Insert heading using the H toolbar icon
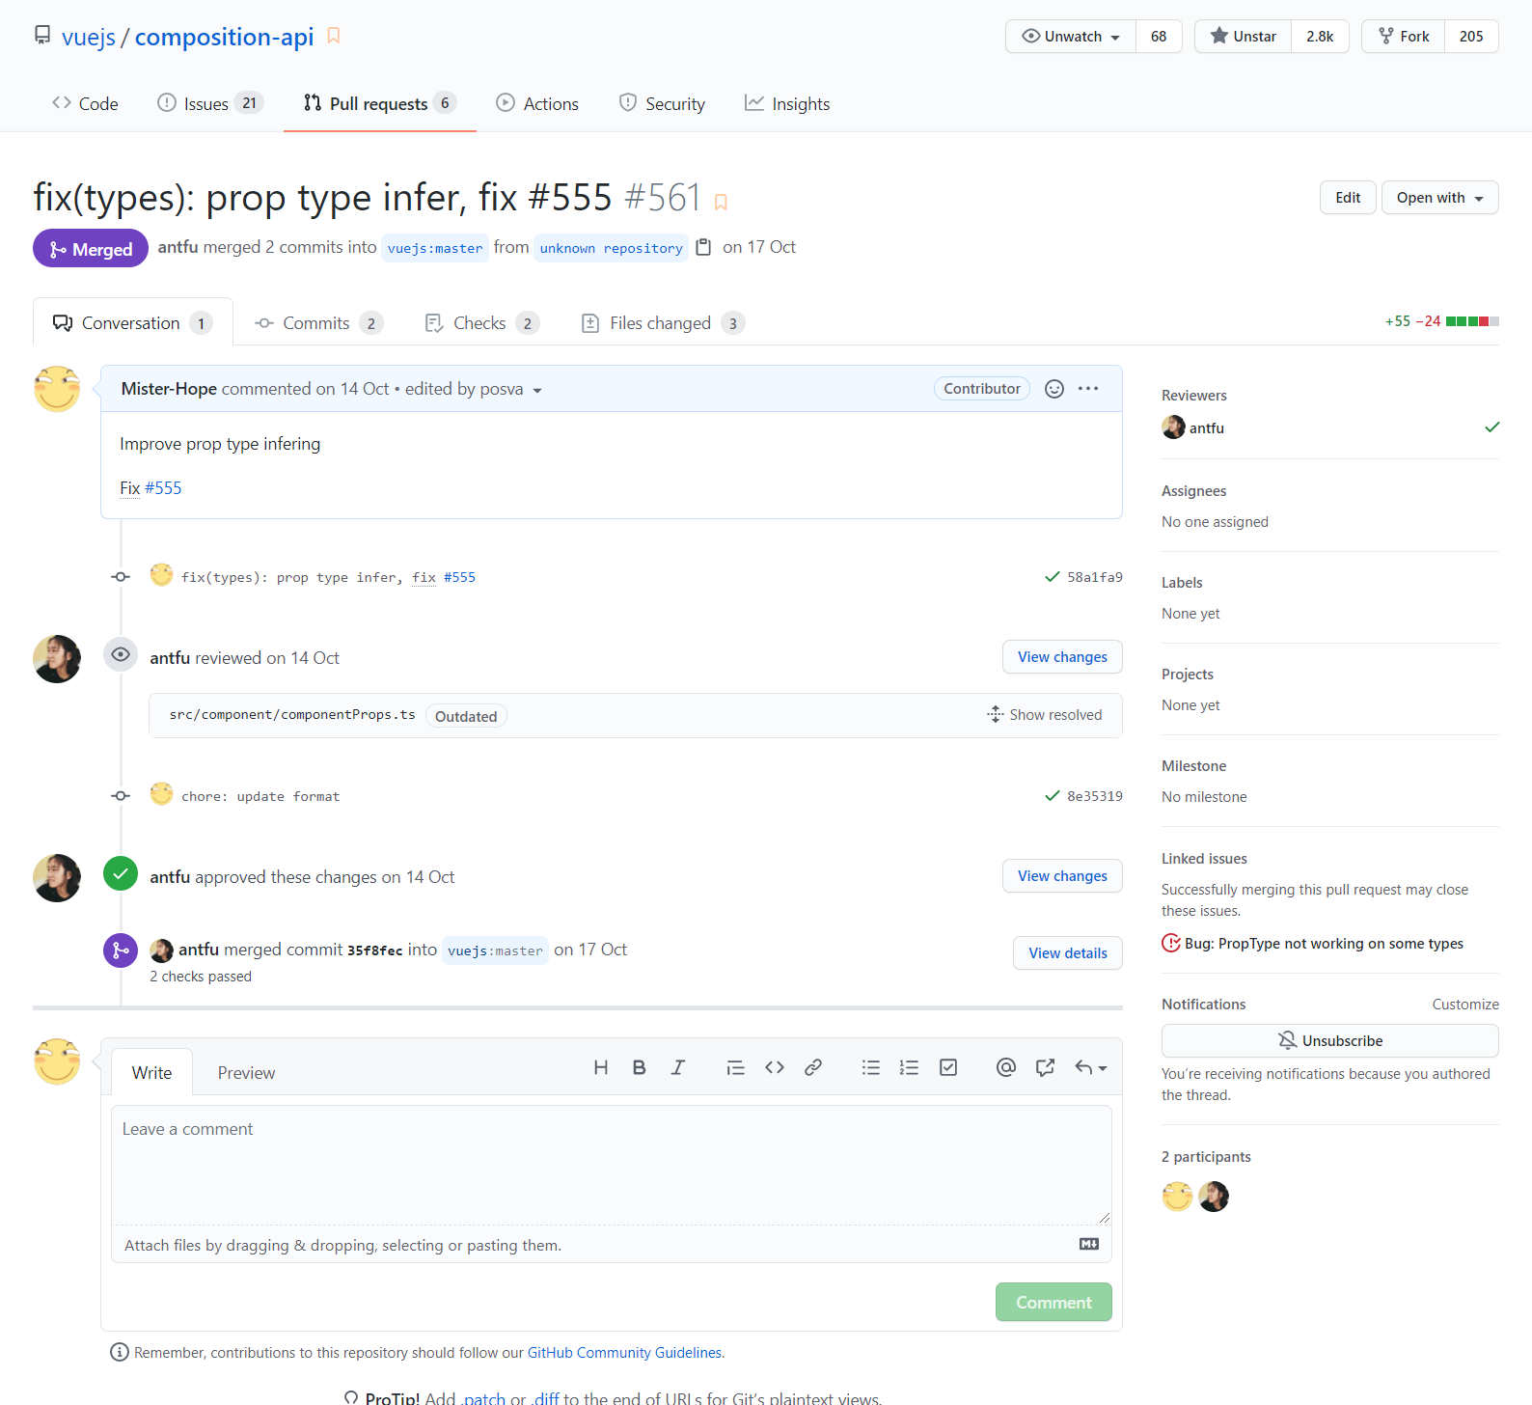Viewport: 1532px width, 1405px height. 601,1067
